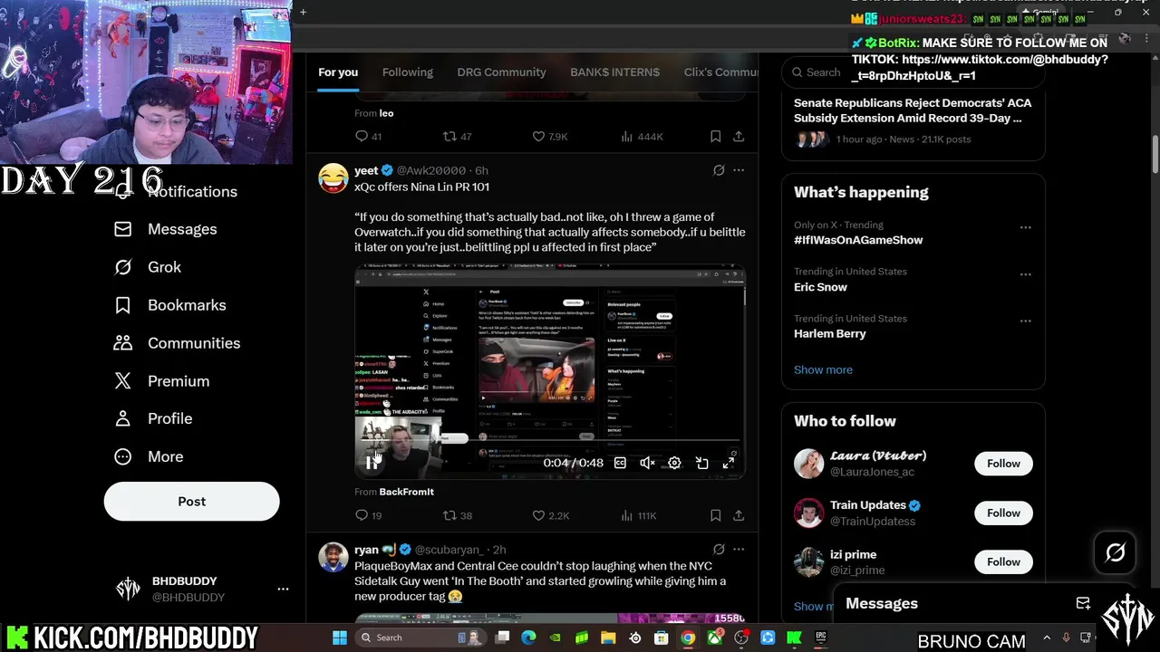This screenshot has height=652, width=1160.
Task: Expand the More sidebar menu
Action: click(149, 456)
